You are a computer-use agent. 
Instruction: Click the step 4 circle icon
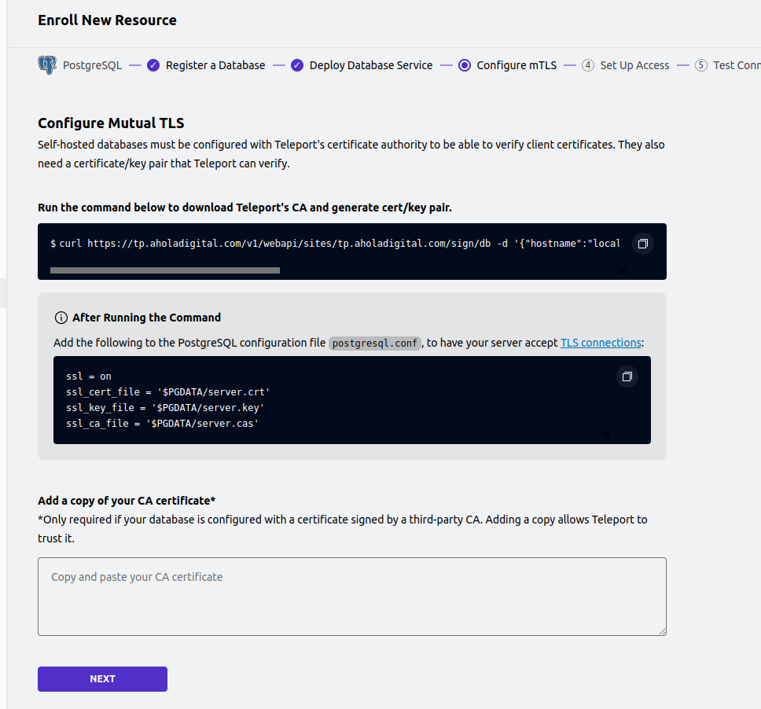tap(588, 65)
